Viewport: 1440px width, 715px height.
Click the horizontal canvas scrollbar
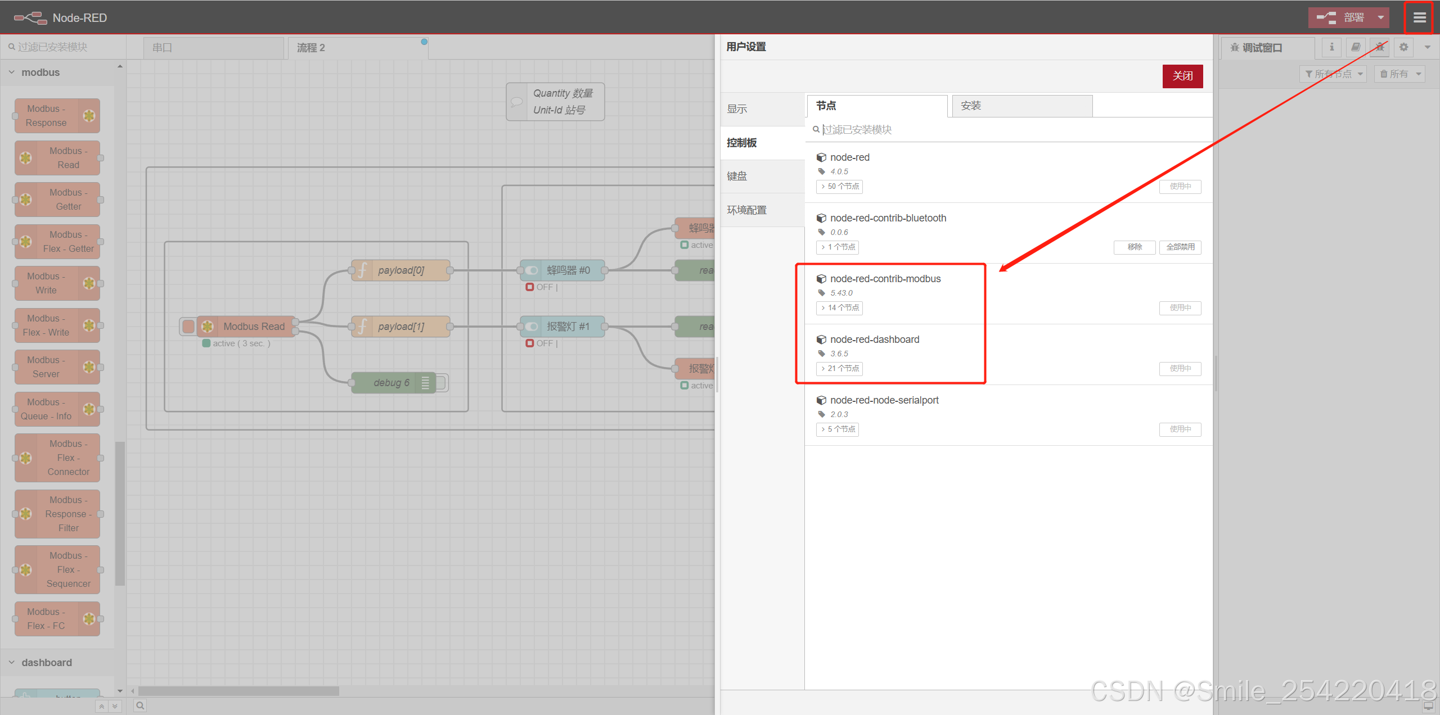238,691
